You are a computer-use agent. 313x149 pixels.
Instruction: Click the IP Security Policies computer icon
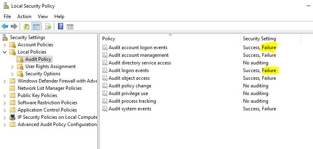(x=12, y=117)
